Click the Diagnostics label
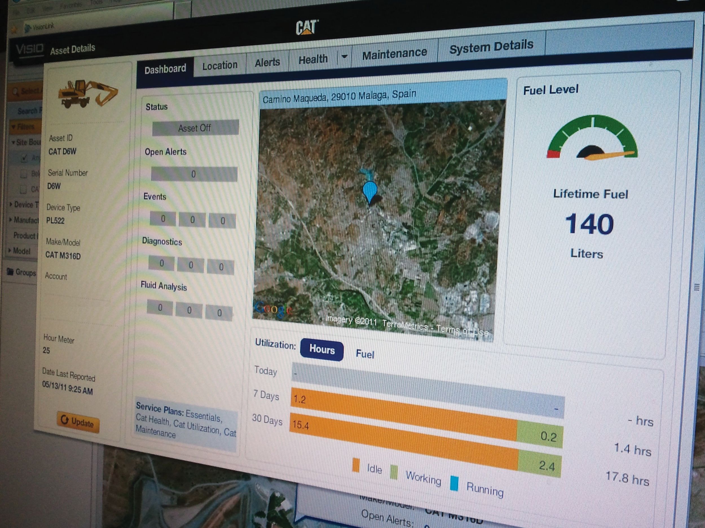The image size is (705, 528). click(162, 241)
